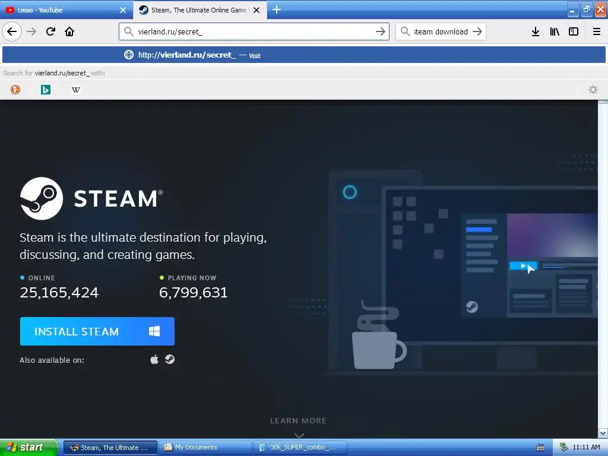This screenshot has height=456, width=608.
Task: Click the address bar field
Action: click(x=254, y=31)
